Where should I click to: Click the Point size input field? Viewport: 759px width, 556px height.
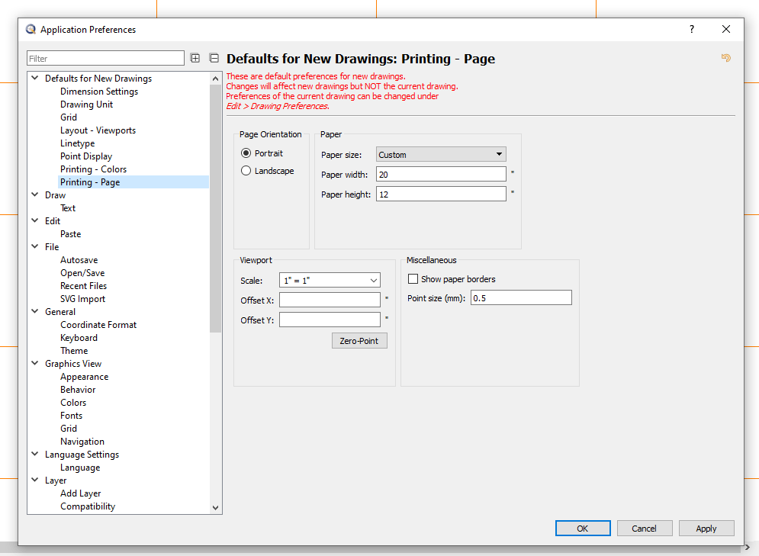click(521, 298)
